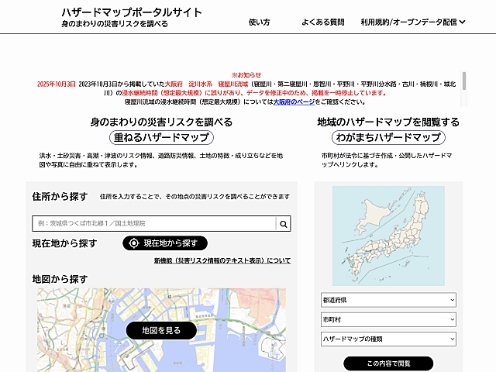
Task: Open わがまちハザードマップ button
Action: (388, 138)
